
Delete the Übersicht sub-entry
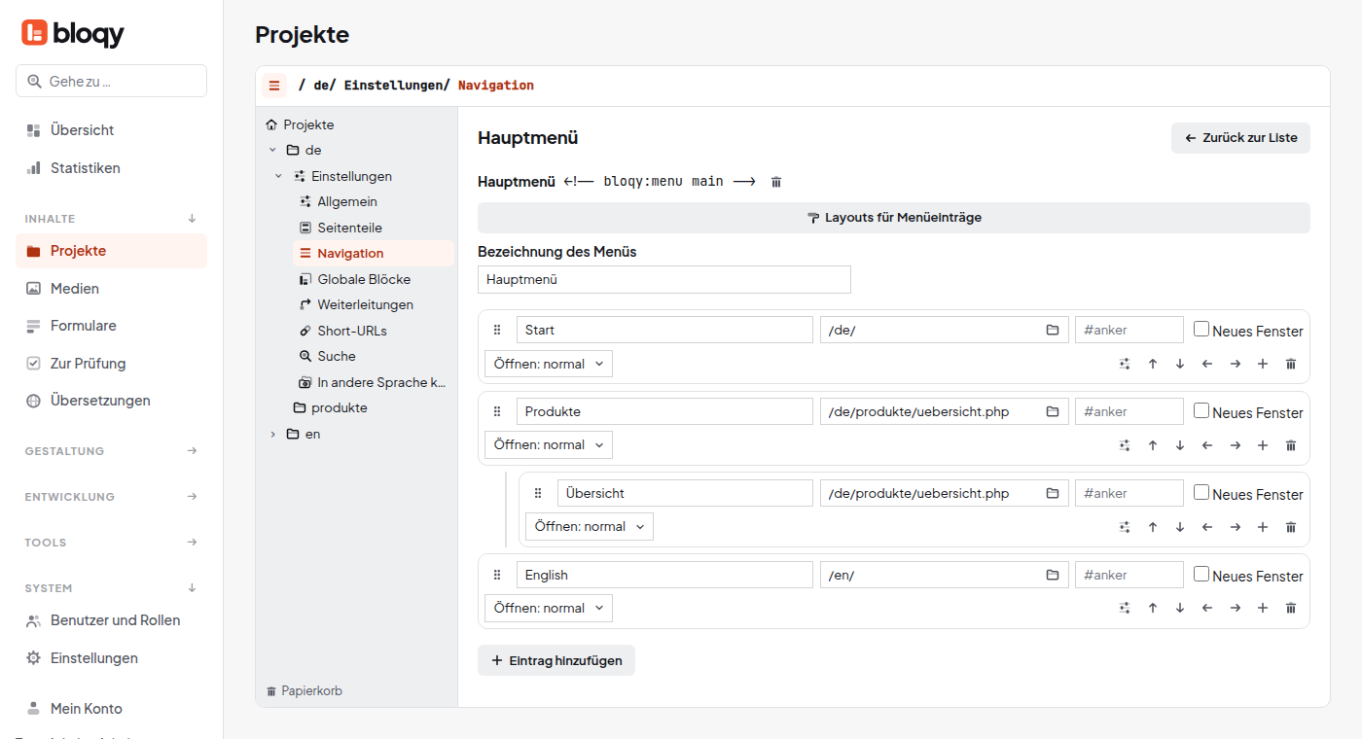1291,527
